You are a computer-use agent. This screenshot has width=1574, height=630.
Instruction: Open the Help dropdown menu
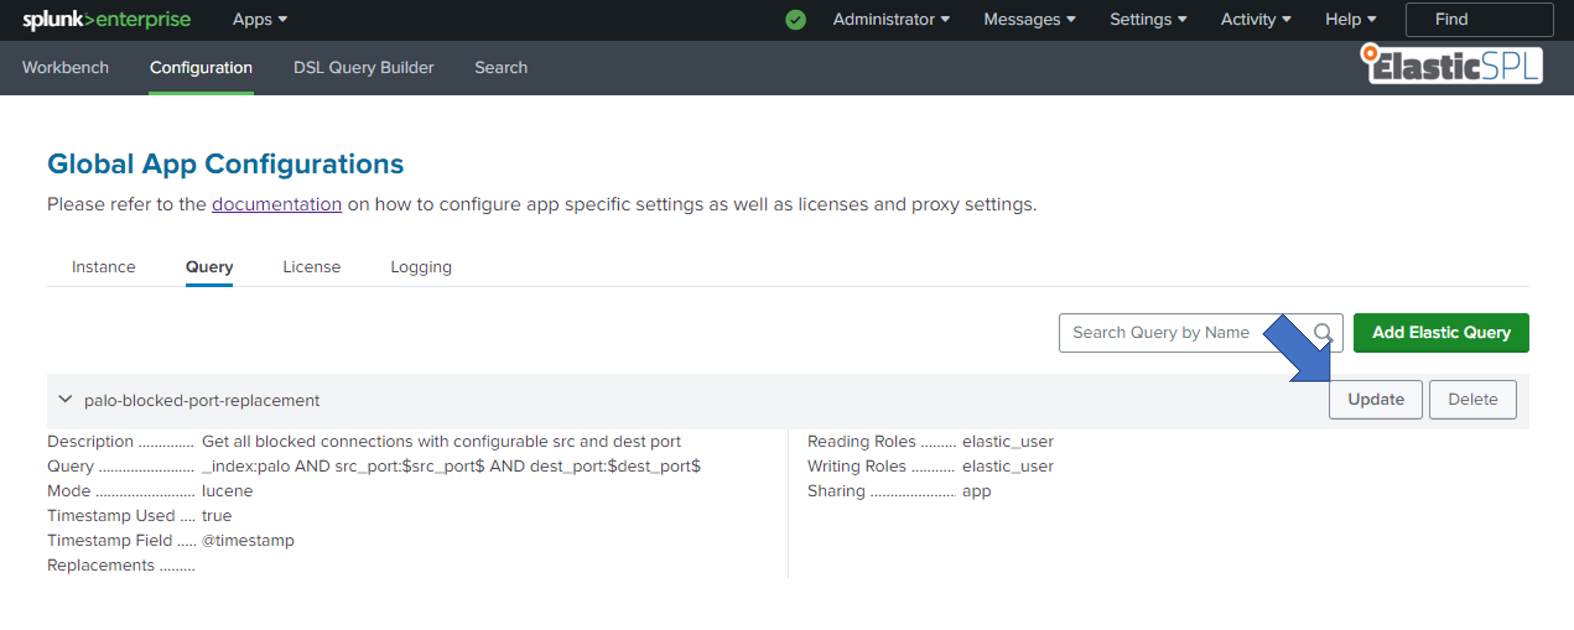coord(1350,19)
